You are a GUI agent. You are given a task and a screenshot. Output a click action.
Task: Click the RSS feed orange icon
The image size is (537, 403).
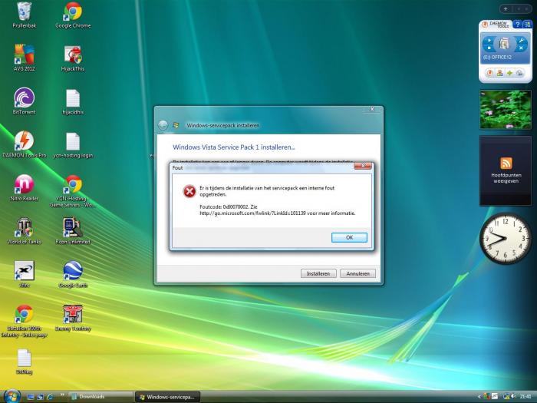506,163
